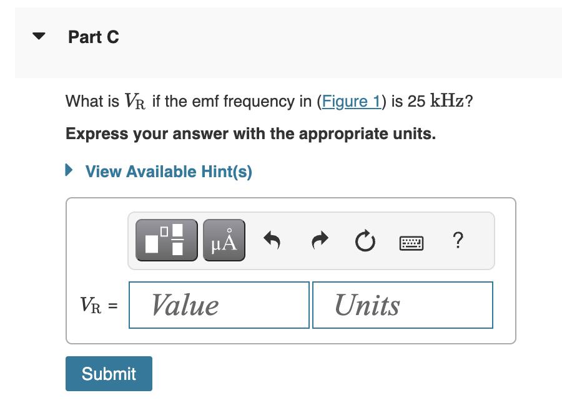Screen dimensions: 562x413
Task: Select the superscript/subscript template icon
Action: pyautogui.click(x=165, y=240)
